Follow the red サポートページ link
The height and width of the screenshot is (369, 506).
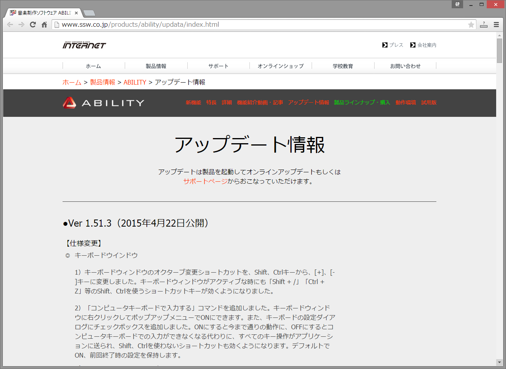(205, 181)
